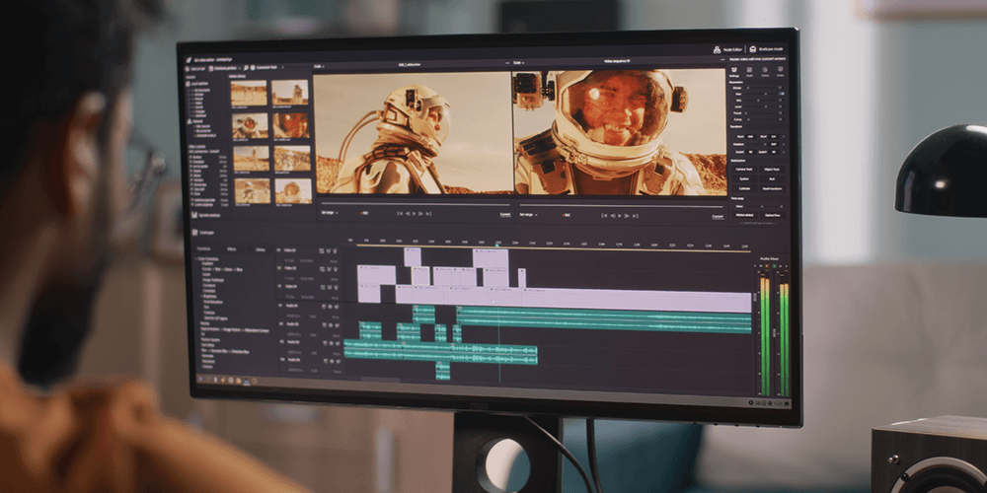This screenshot has width=987, height=493.
Task: Toggle the Max parameter switch
Action: [781, 94]
